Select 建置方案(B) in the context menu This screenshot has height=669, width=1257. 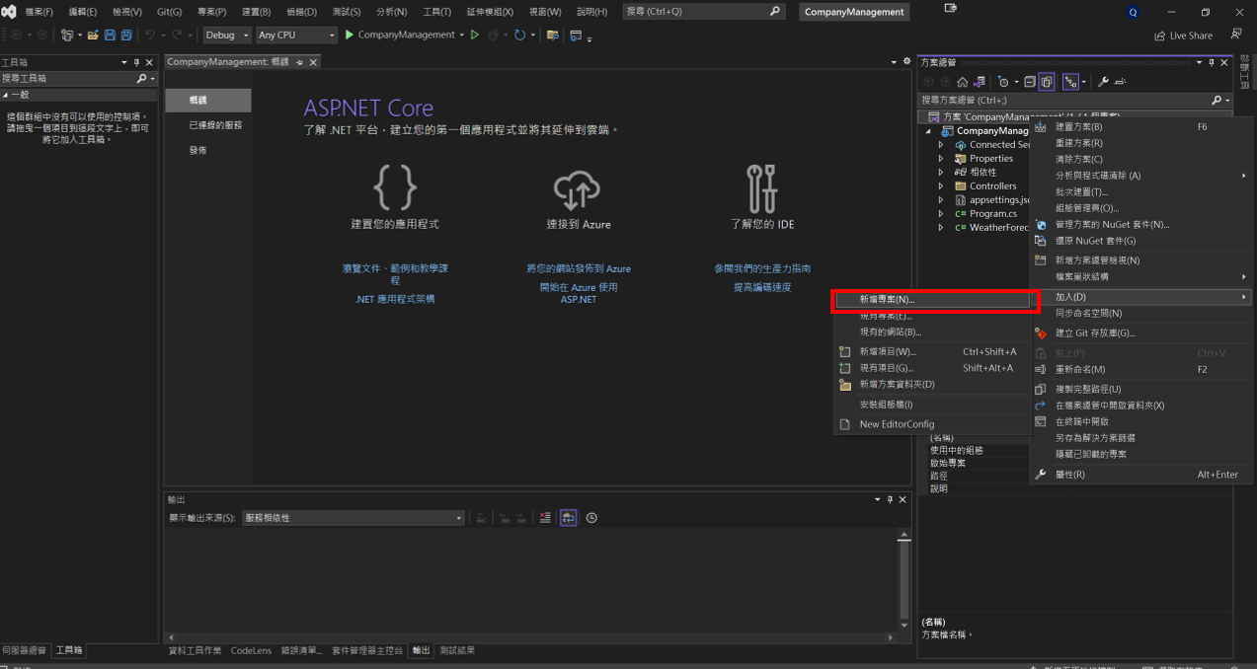pyautogui.click(x=1139, y=126)
